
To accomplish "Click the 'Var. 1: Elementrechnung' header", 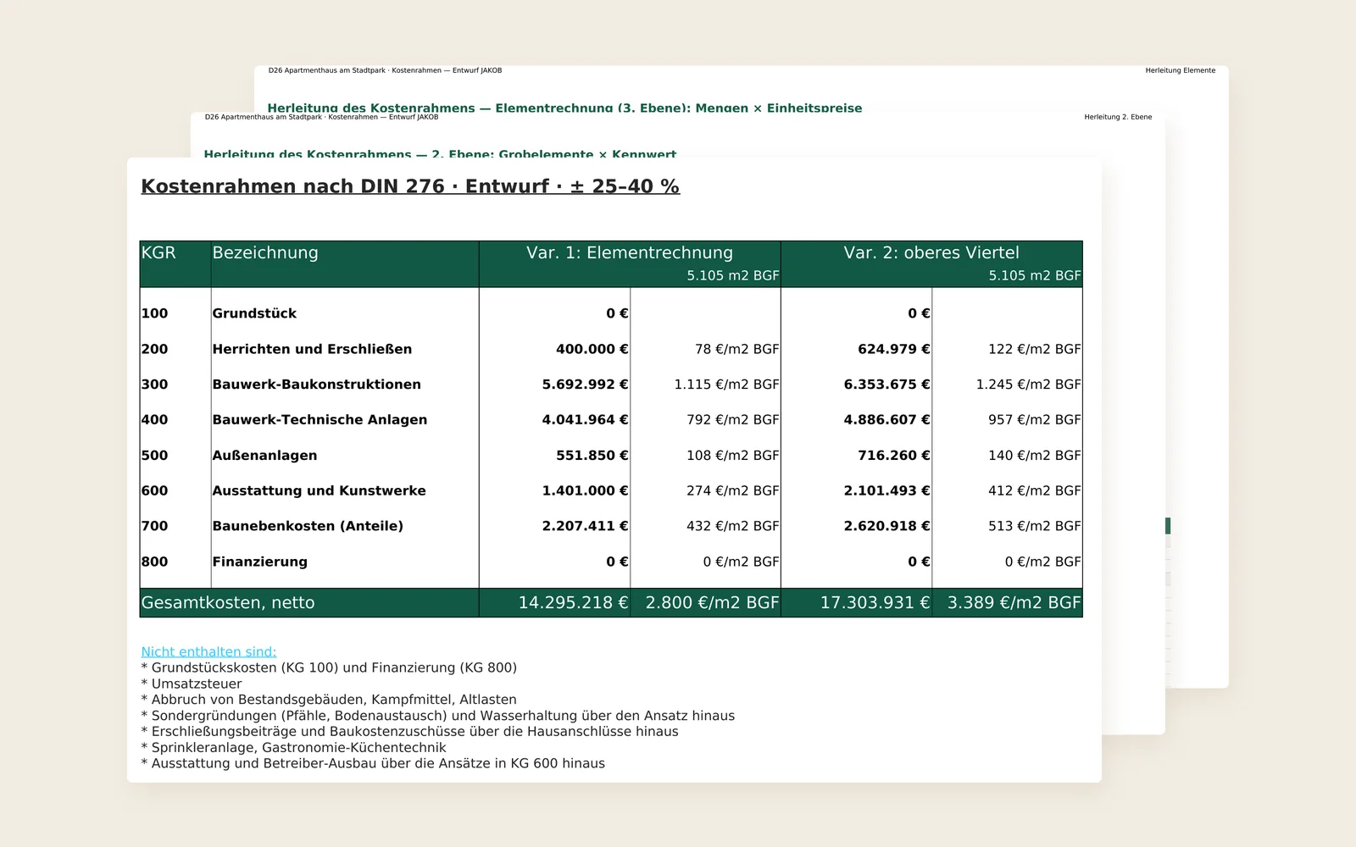I will click(630, 252).
